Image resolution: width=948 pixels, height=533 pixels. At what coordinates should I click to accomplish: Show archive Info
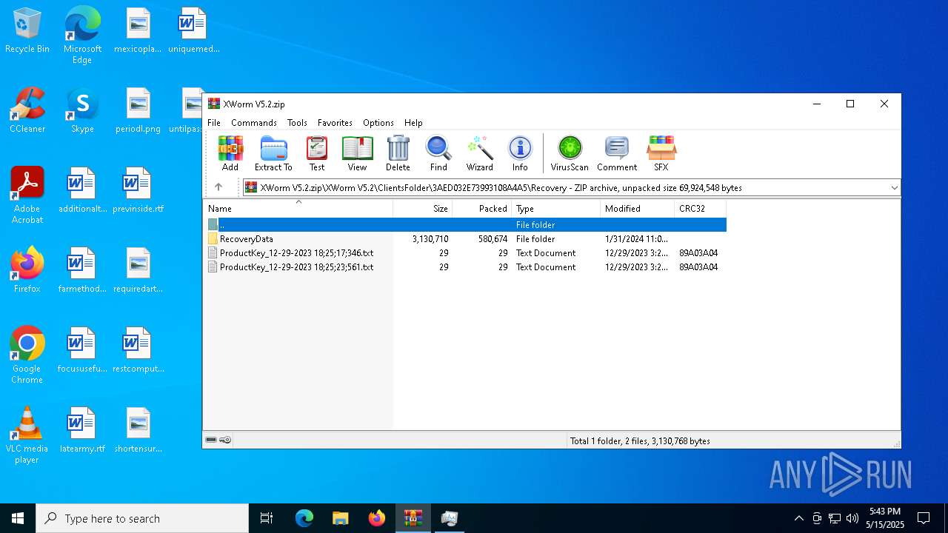(x=520, y=153)
